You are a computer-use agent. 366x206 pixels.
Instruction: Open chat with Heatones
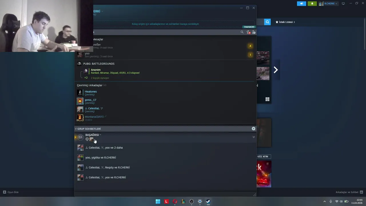coord(165,93)
